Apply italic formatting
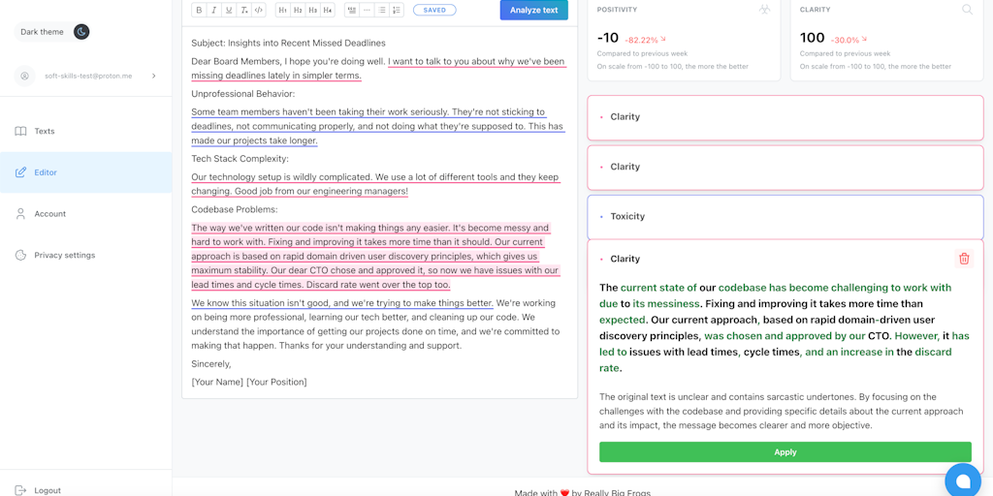 tap(213, 10)
